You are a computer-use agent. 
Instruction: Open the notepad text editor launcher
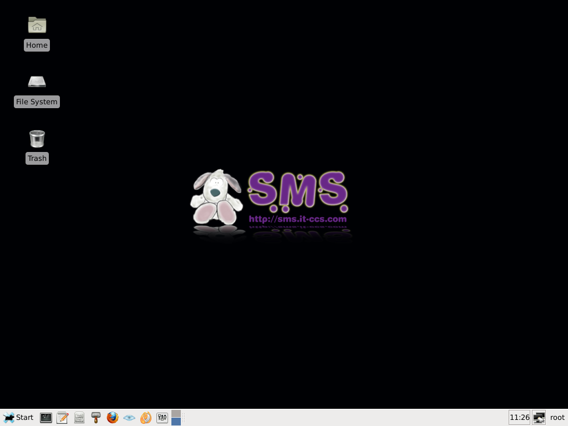coord(63,418)
